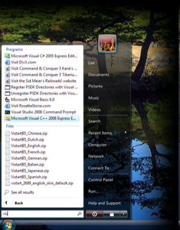The width and height of the screenshot is (180, 230).
Task: Click the VistartB5_Dutch.zip file icon
Action: coord(8,139)
